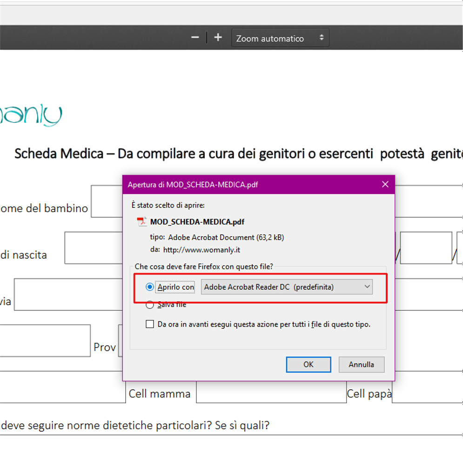
Task: Zoom out with the minus icon
Action: point(195,38)
